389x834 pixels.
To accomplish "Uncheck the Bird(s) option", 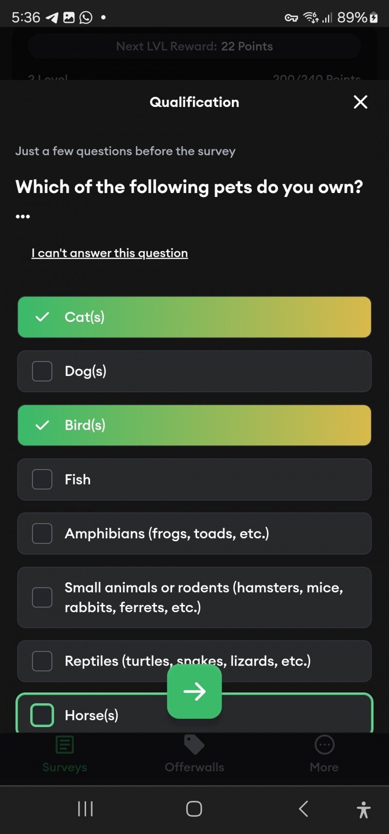I will coord(42,425).
